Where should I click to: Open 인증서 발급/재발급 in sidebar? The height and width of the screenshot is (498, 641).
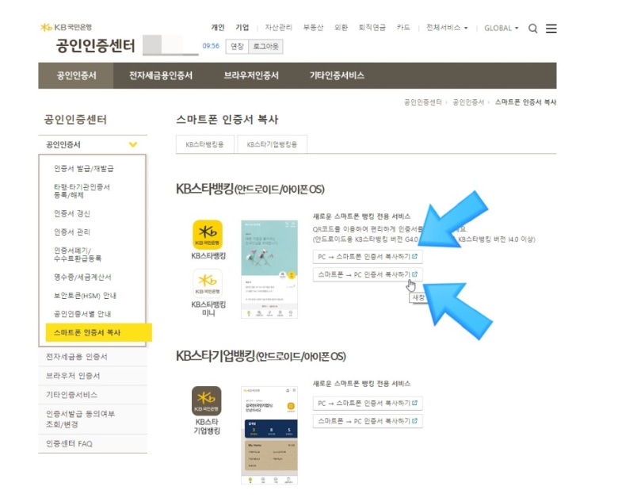click(x=84, y=169)
